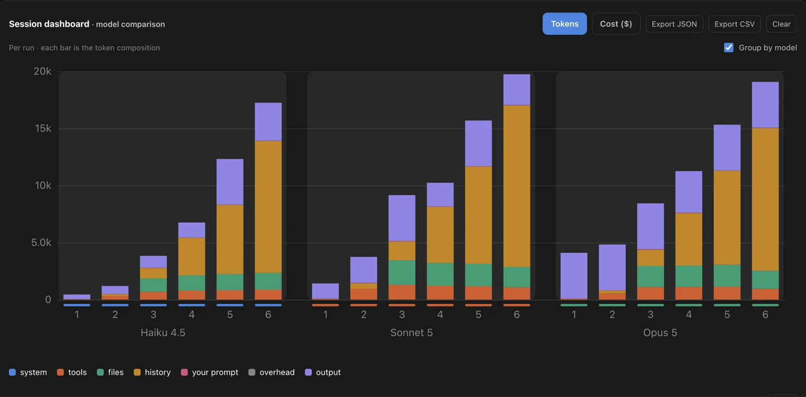This screenshot has width=806, height=397.
Task: Click the Opus 5 run 4 bar
Action: pos(689,235)
